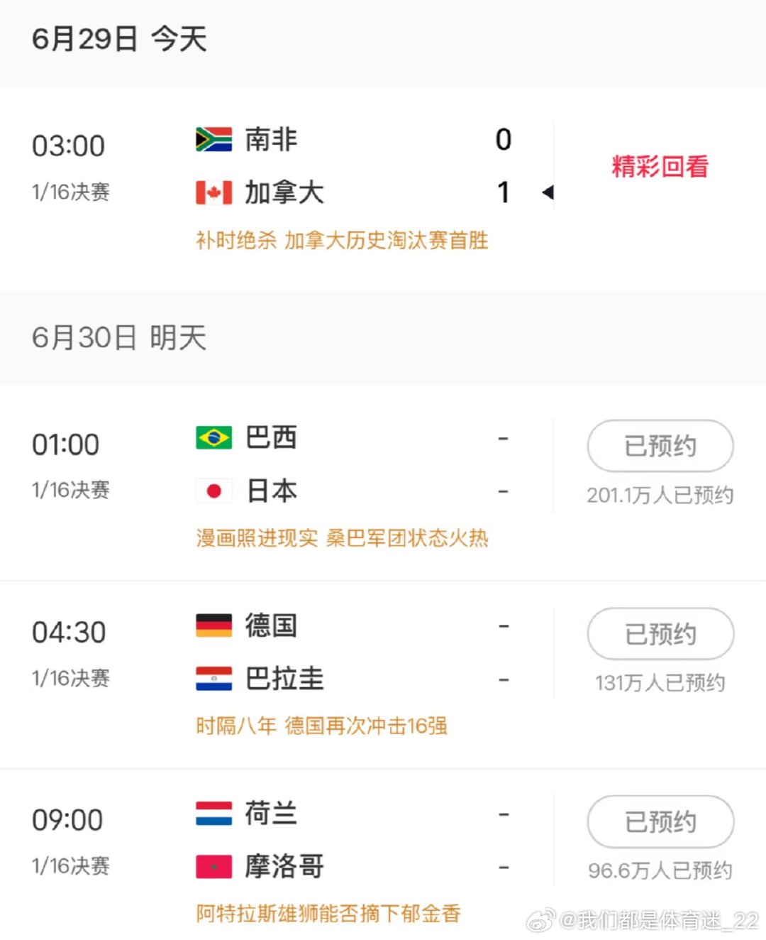Select the Netherlands flag icon
The height and width of the screenshot is (940, 766).
213,813
